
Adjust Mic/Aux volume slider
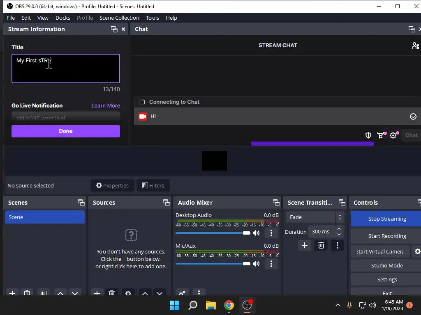(213, 264)
